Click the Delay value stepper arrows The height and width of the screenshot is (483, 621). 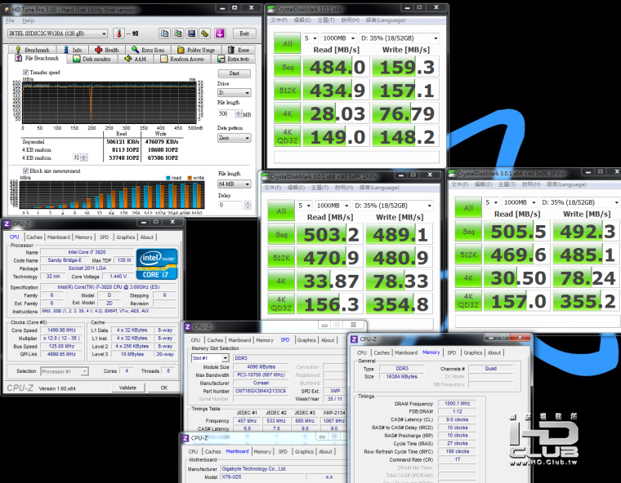(x=248, y=205)
